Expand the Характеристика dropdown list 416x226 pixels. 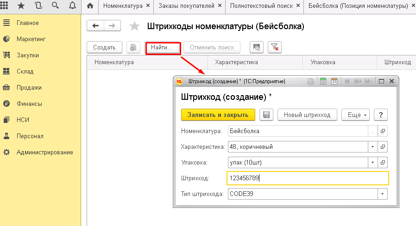tap(373, 147)
